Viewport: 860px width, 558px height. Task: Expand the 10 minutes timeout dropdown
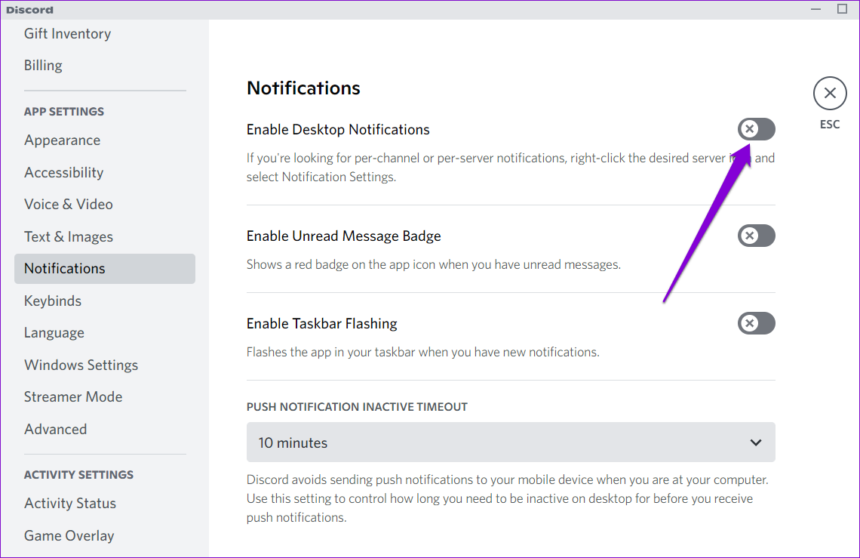pos(511,442)
